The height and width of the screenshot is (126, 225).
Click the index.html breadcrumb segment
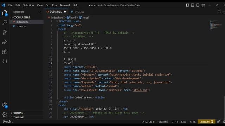point(56,17)
